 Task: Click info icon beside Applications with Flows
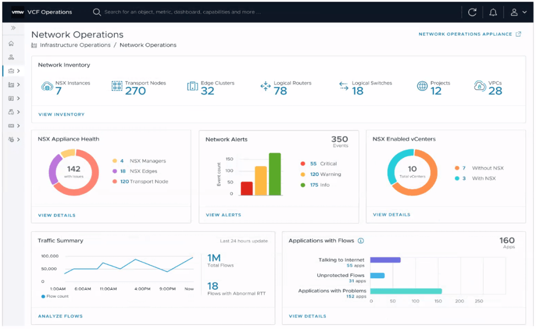click(x=360, y=241)
